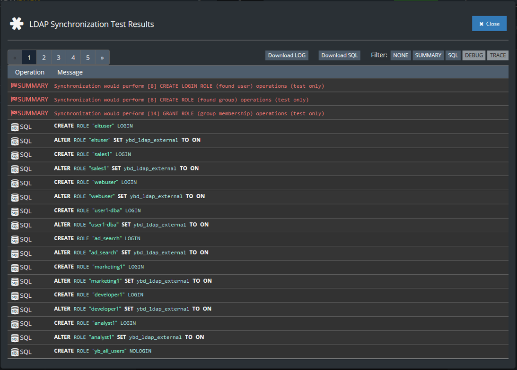Click the flag icon on CREATE ROLE summary row

tap(14, 100)
